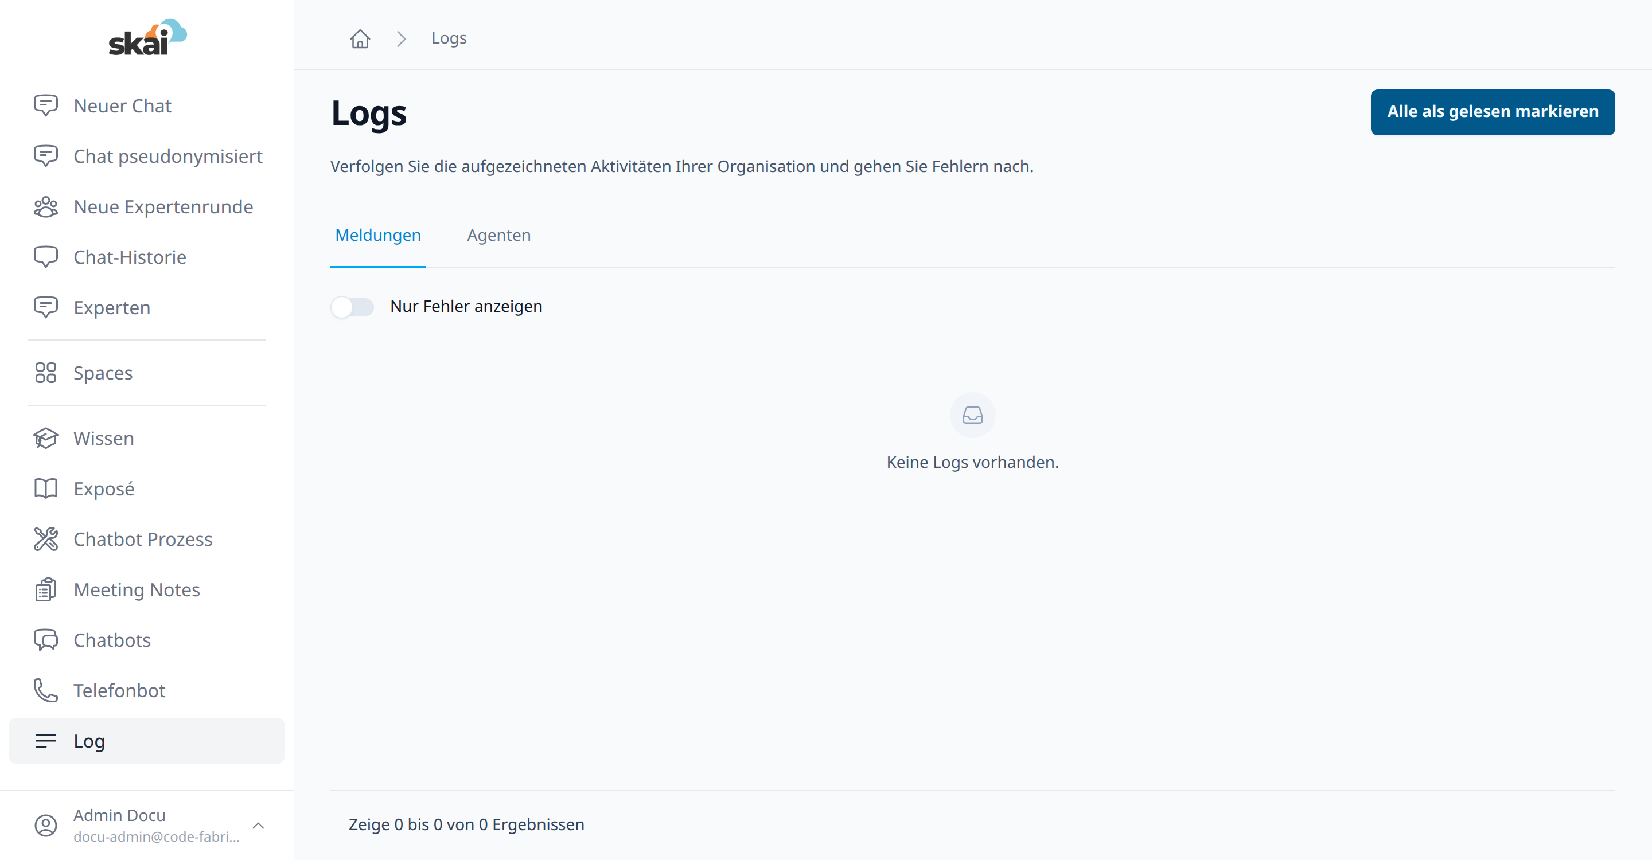This screenshot has width=1652, height=860.
Task: Click the Logs breadcrumb text
Action: point(449,38)
